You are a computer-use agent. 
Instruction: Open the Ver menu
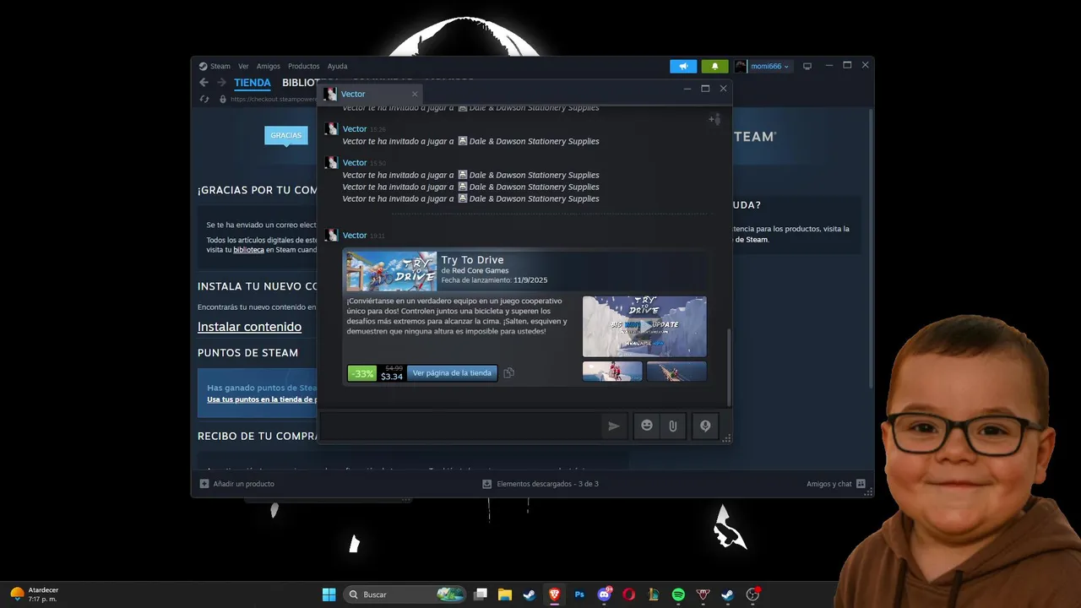click(243, 66)
